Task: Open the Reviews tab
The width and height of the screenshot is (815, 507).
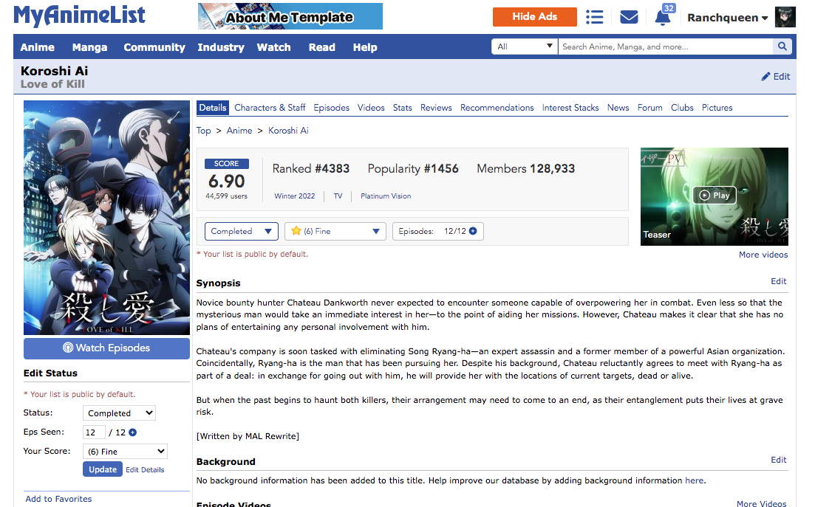Action: (x=436, y=108)
